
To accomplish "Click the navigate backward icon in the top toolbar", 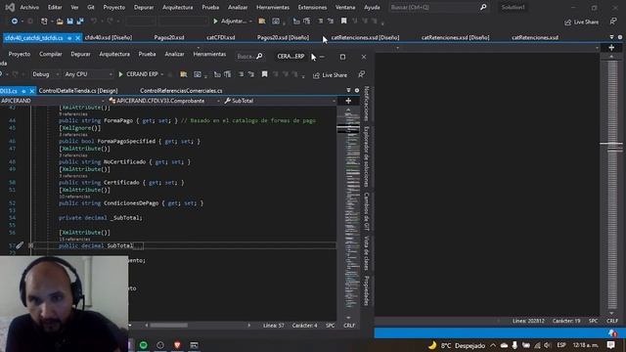I will (x=15, y=22).
